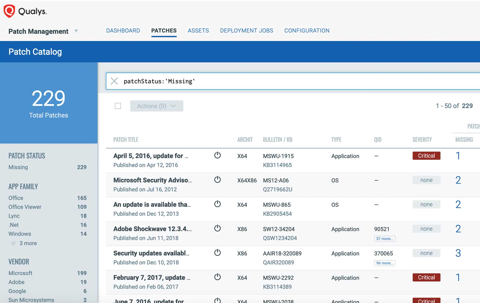Open the Patch Management module selector

76,31
